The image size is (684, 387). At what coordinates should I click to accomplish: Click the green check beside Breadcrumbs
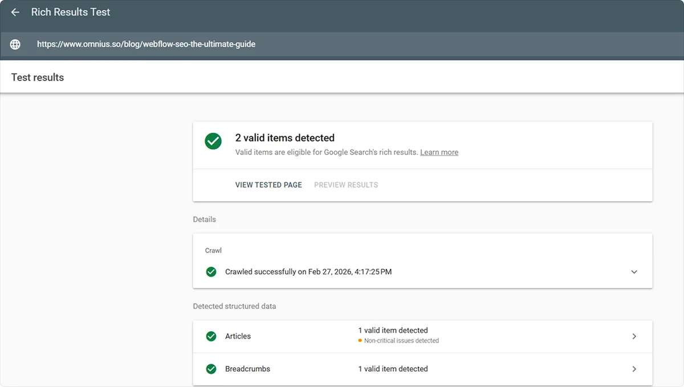pos(211,369)
